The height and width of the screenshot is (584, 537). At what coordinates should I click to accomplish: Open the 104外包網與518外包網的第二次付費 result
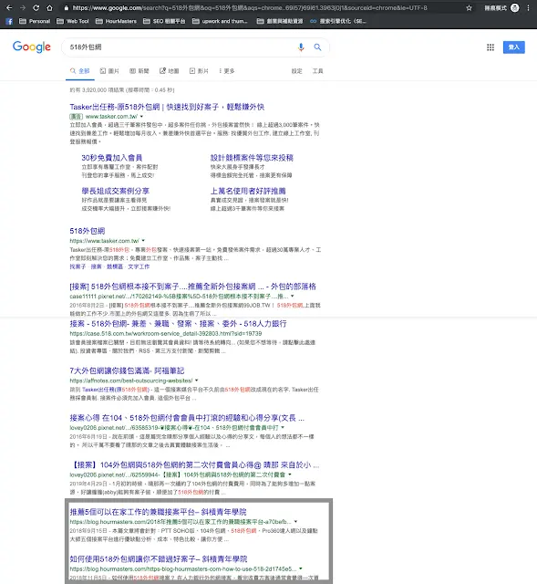pyautogui.click(x=194, y=465)
